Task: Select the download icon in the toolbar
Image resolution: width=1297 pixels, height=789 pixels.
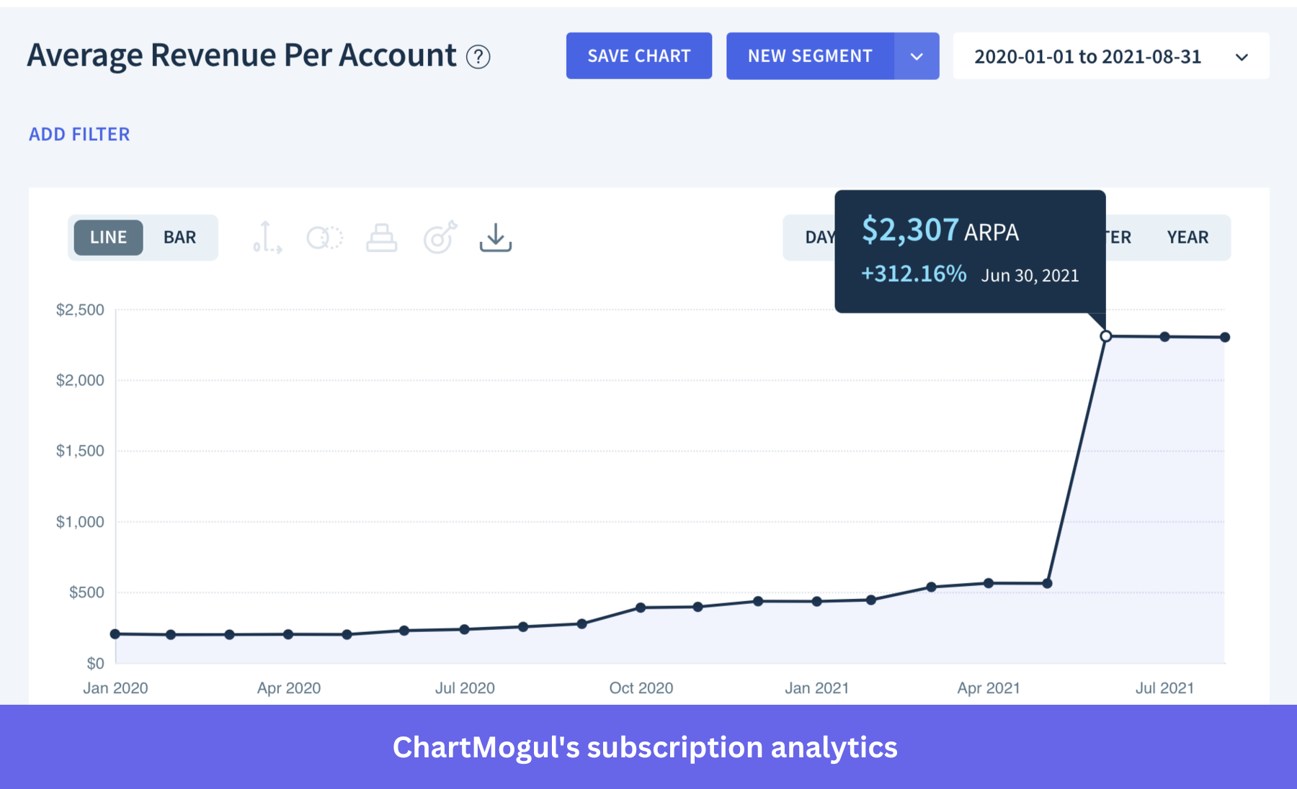Action: 496,238
